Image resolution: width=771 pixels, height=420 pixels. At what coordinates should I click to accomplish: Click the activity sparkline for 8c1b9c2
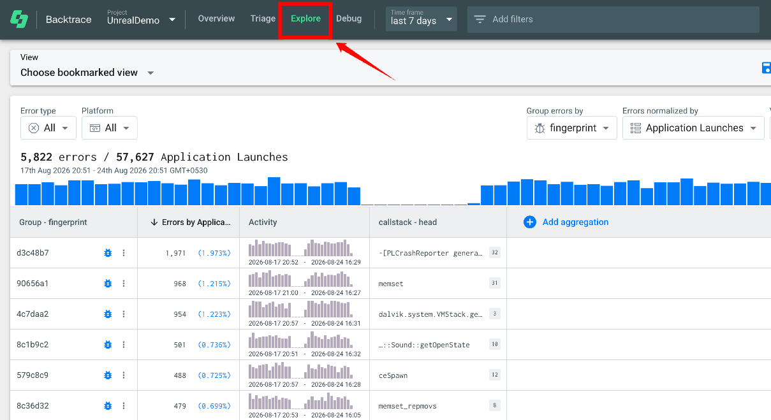[300, 340]
